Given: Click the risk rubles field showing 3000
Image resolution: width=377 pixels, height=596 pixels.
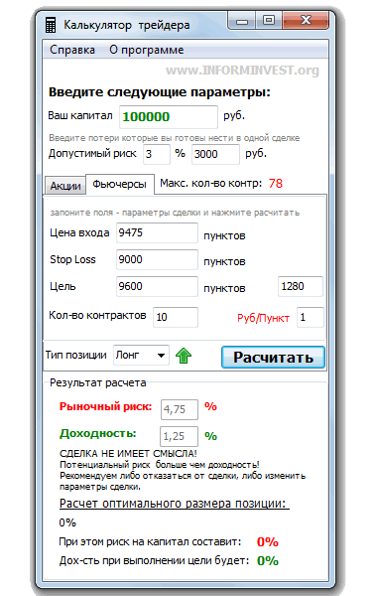Looking at the screenshot, I should 215,154.
